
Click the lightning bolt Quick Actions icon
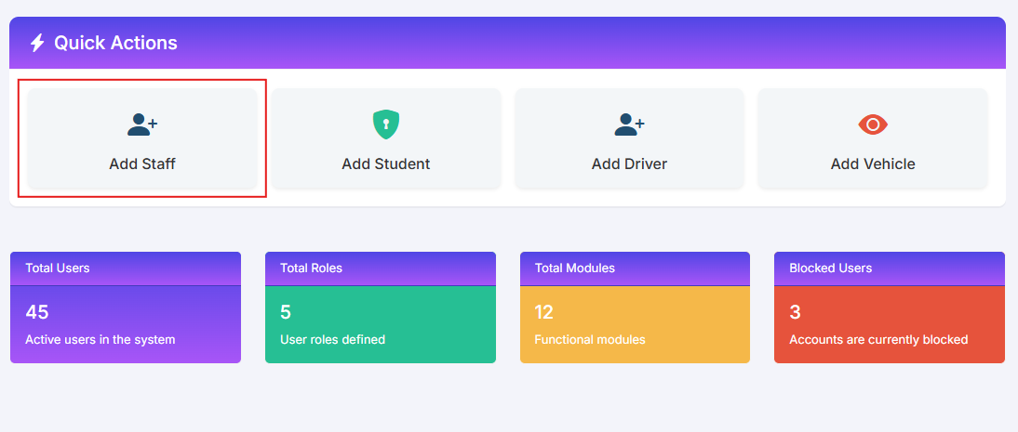(x=37, y=43)
